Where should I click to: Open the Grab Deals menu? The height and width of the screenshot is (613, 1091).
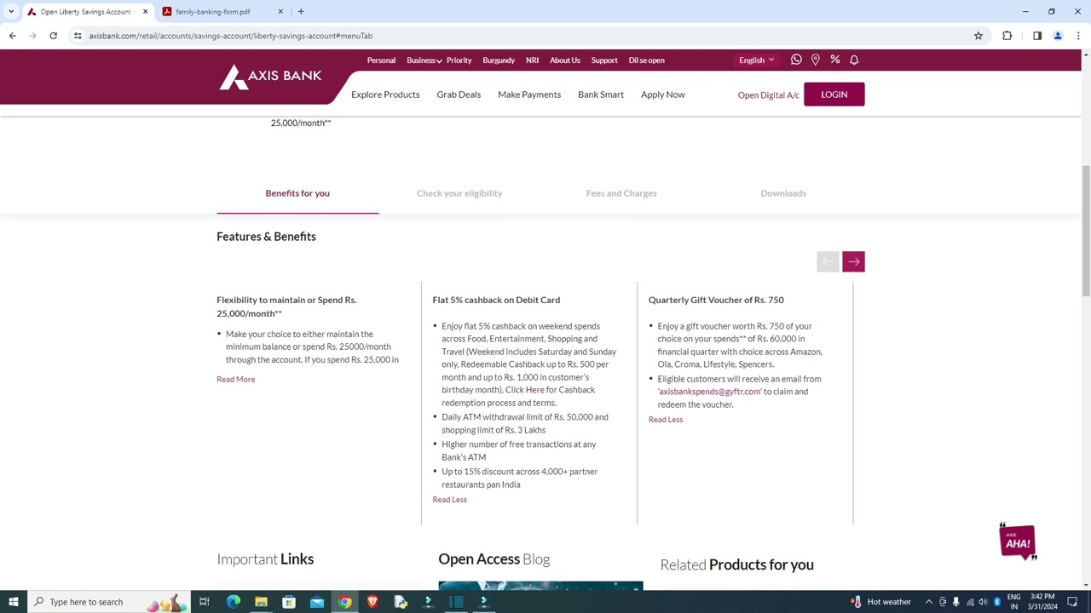tap(459, 95)
